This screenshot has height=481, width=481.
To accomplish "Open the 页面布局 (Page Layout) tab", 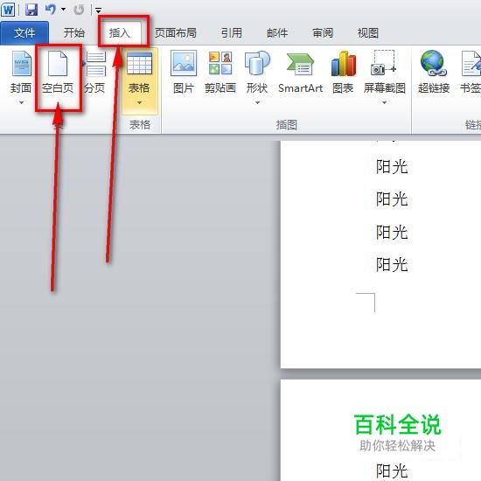I will pos(176,33).
